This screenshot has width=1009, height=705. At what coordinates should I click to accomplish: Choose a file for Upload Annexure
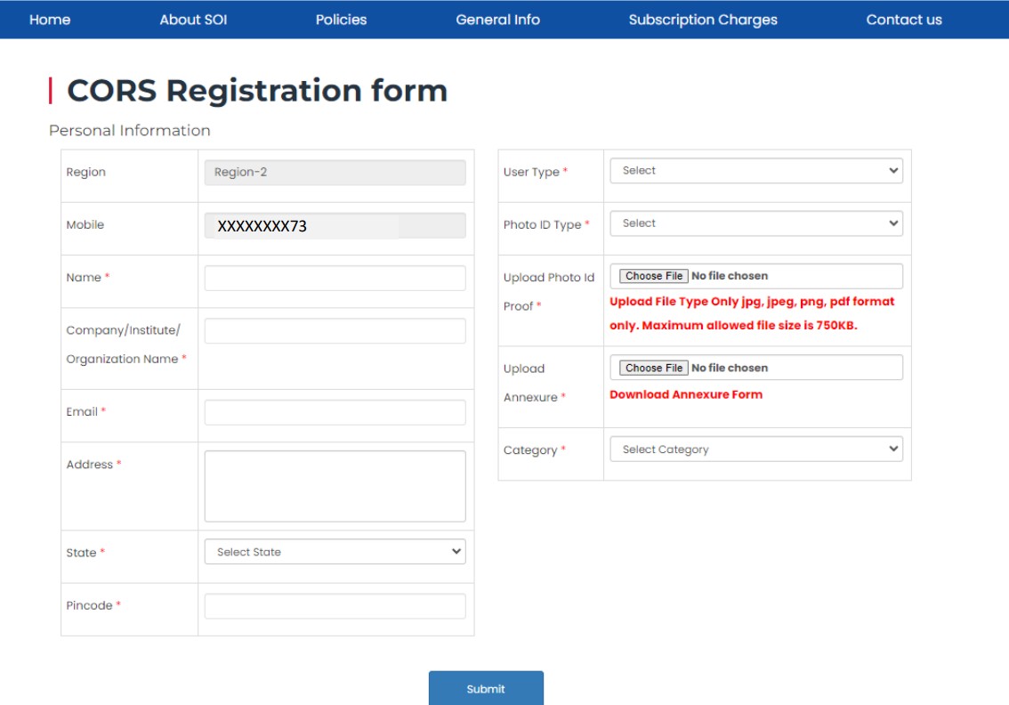coord(653,367)
